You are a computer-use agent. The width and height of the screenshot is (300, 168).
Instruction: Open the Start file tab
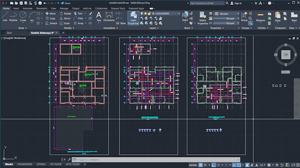(9, 33)
